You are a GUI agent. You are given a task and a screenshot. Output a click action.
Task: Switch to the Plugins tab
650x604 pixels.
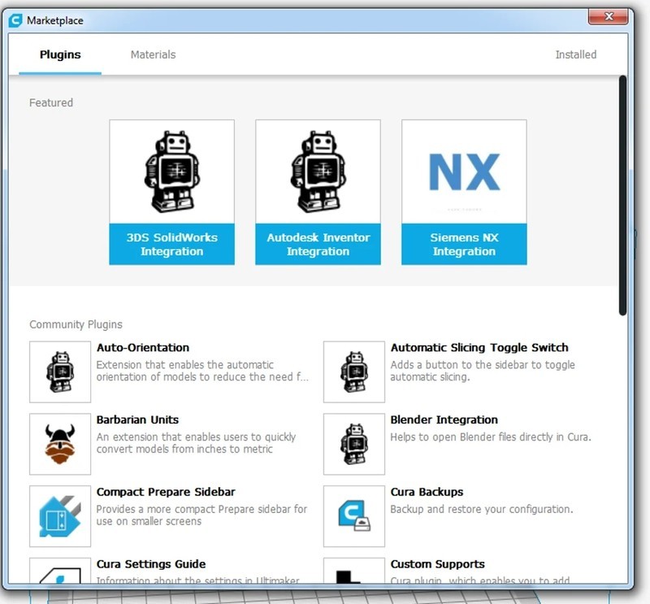tap(60, 54)
